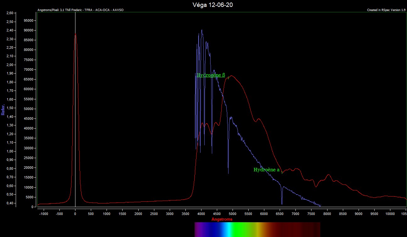
Task: Click the blue curve's highest peak near 4000
Action: point(201,30)
